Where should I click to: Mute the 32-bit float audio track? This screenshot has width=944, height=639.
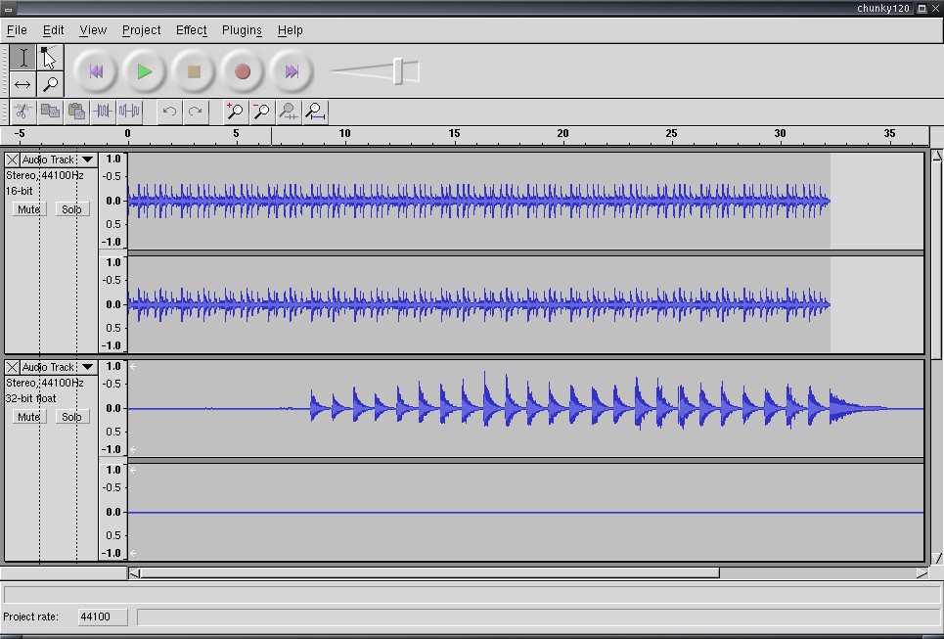(28, 417)
